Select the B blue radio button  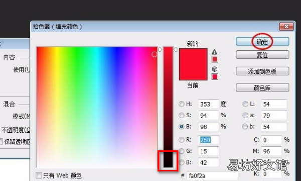click(x=181, y=162)
